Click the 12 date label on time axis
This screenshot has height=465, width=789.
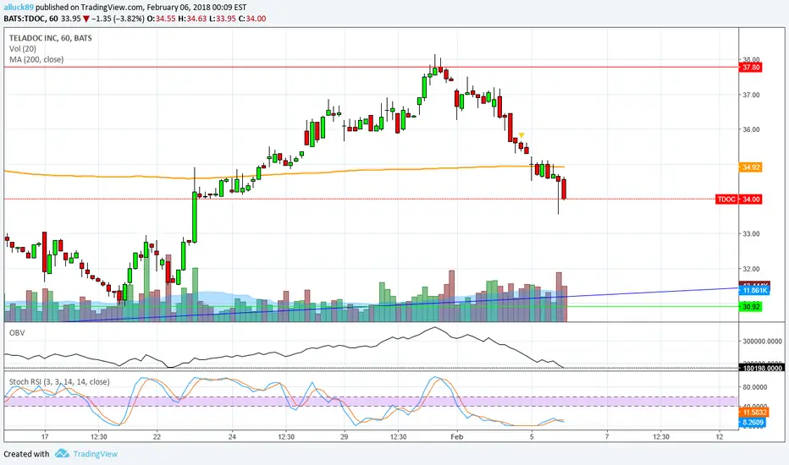pyautogui.click(x=720, y=436)
